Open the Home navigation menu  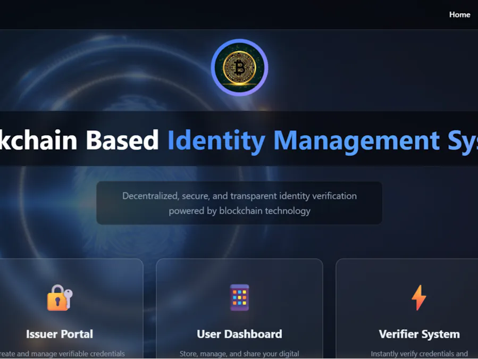459,14
